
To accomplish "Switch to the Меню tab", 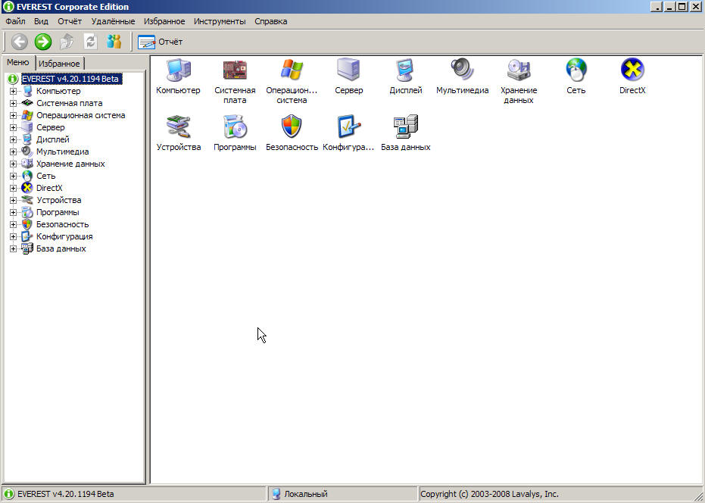I will [x=18, y=63].
